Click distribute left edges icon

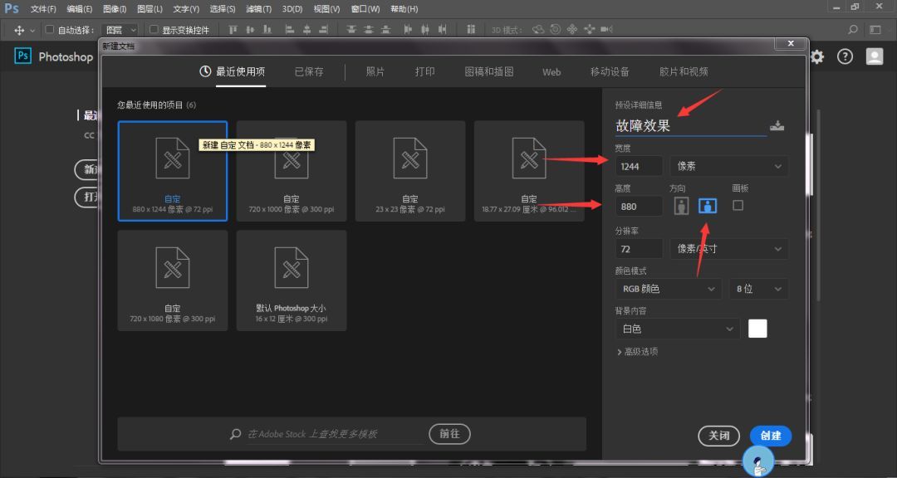[x=408, y=30]
